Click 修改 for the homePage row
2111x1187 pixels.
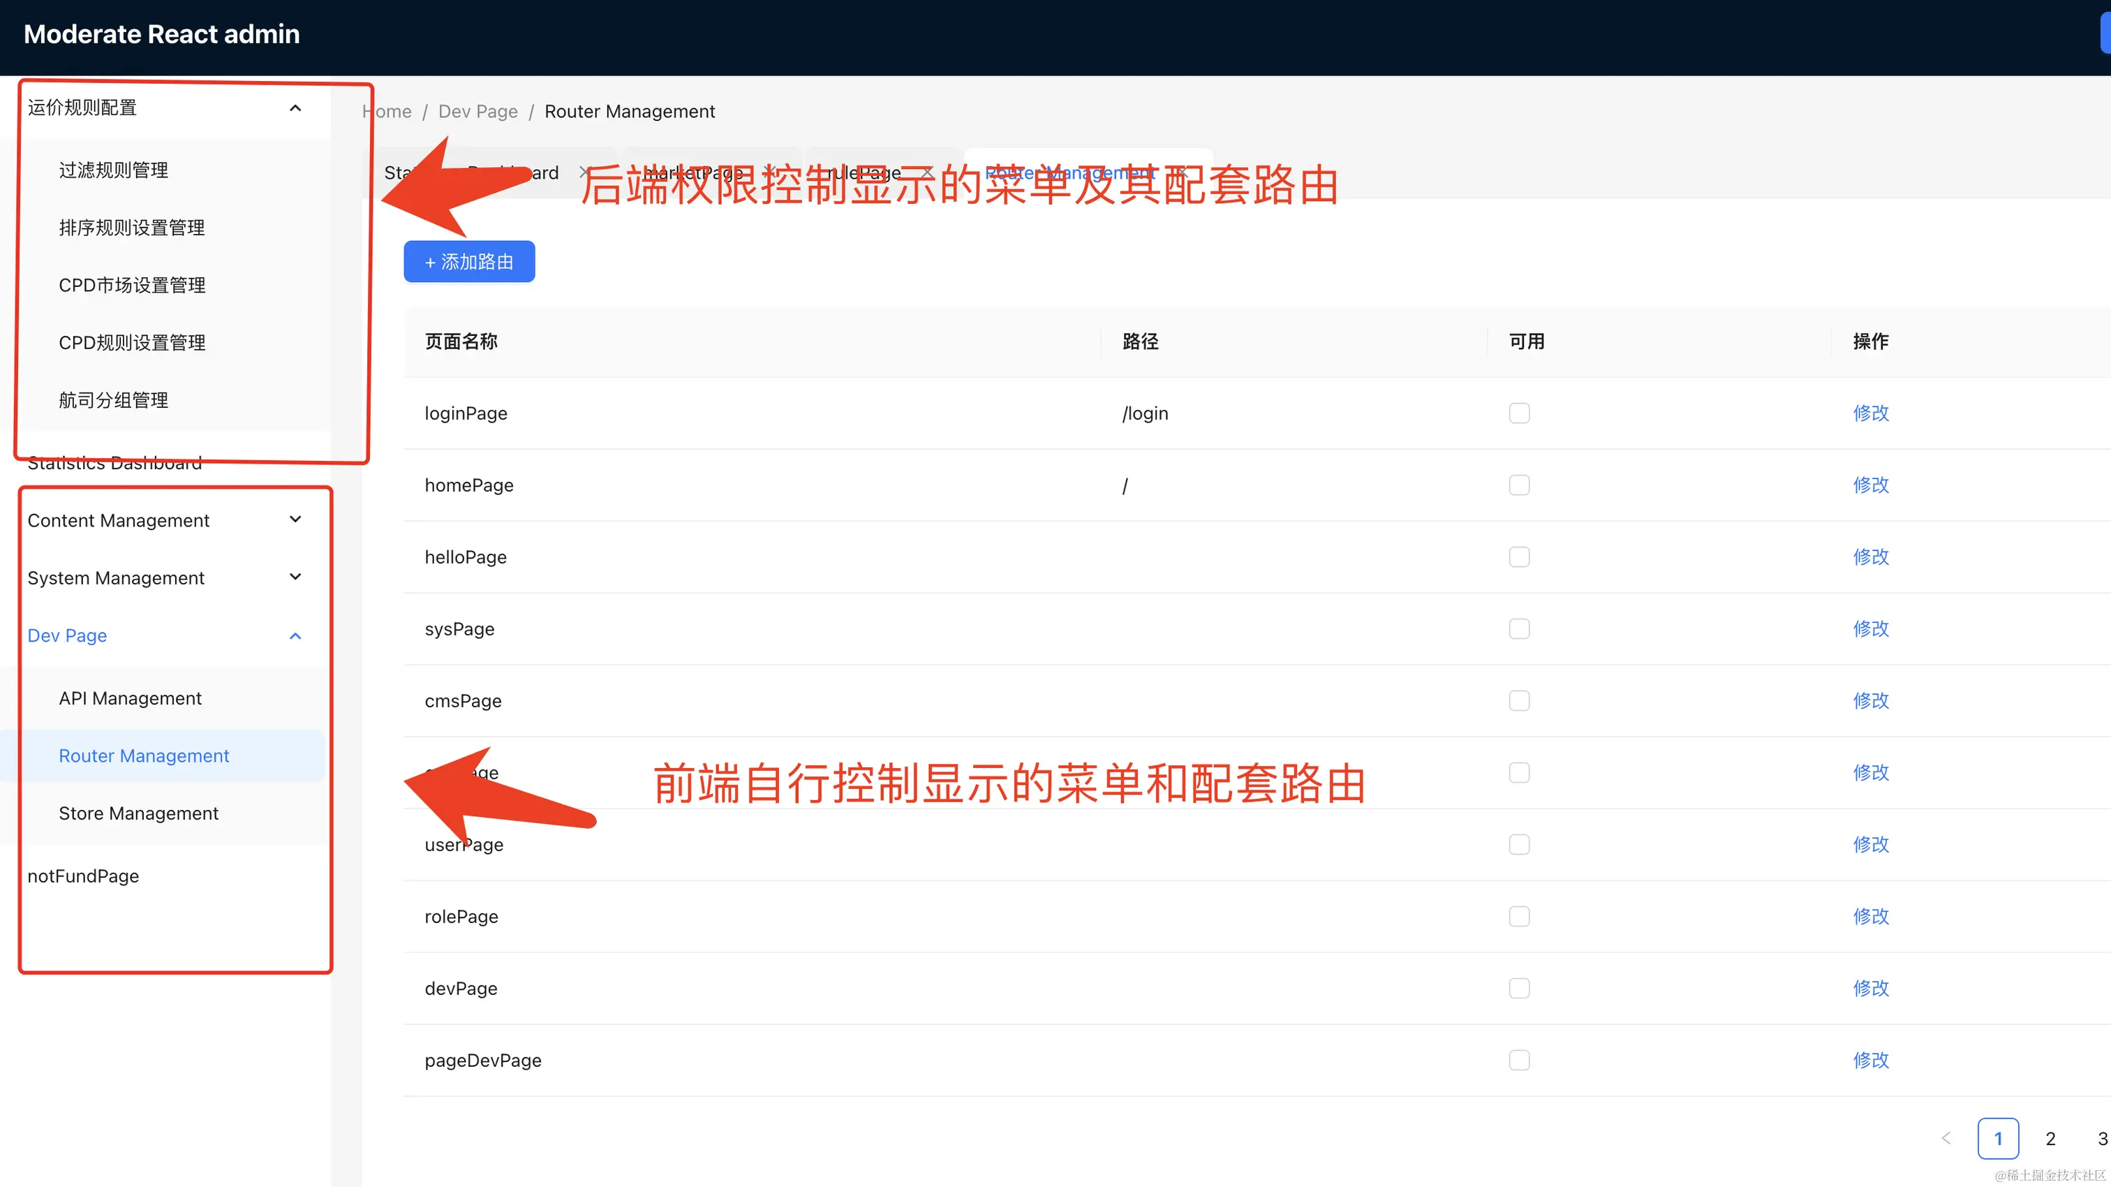pyautogui.click(x=1870, y=485)
